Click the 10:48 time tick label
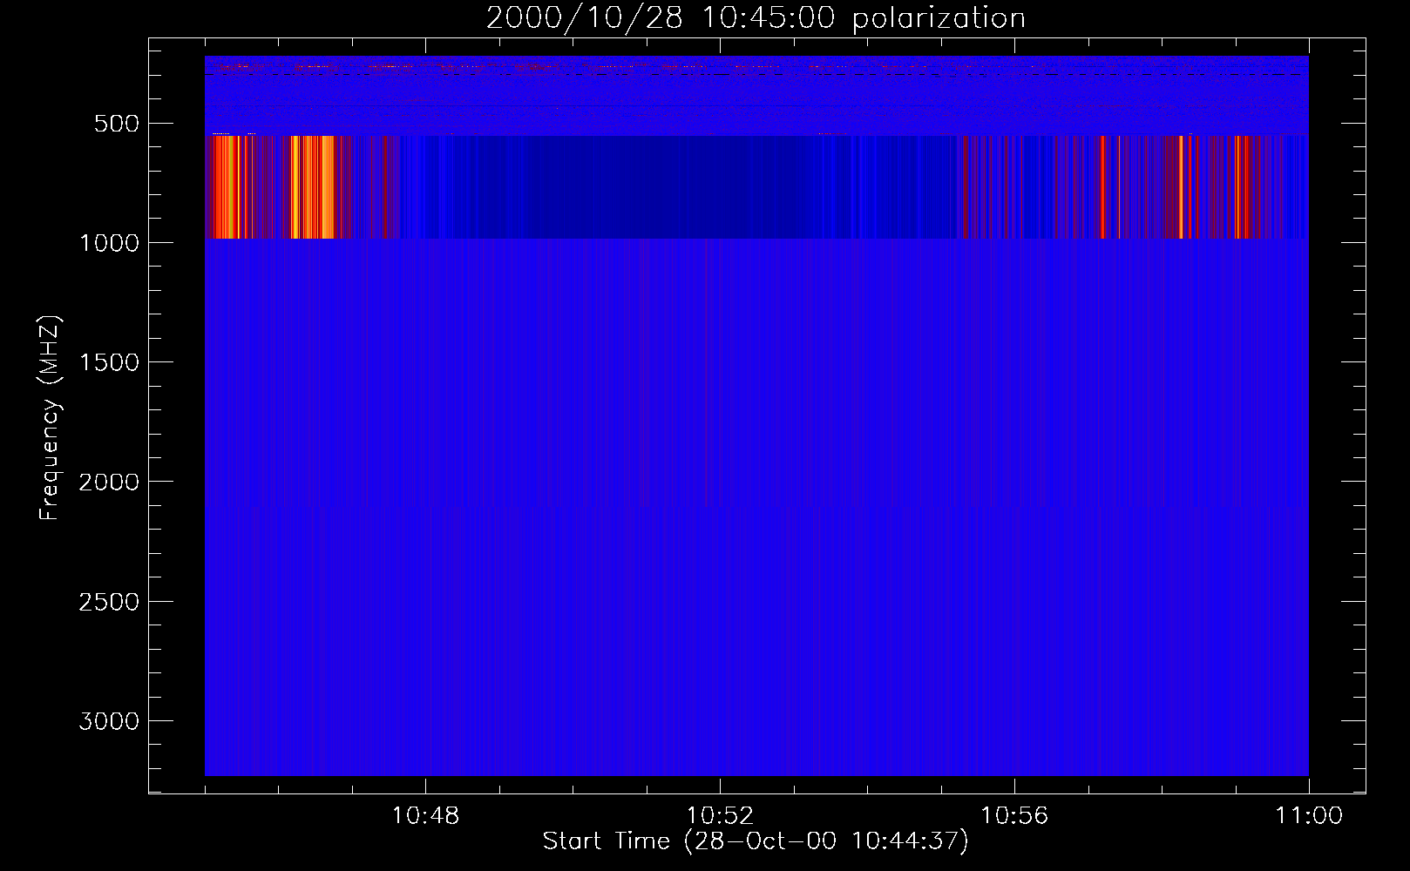1410x871 pixels. click(425, 816)
